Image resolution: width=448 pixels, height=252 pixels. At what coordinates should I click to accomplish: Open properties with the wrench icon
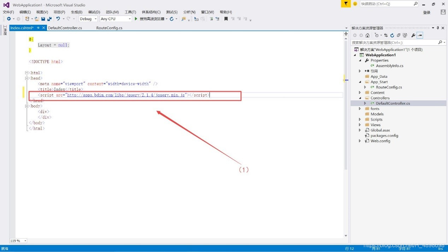click(x=413, y=35)
